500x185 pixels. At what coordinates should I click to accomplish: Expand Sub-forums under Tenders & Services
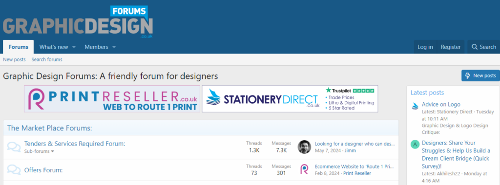coord(39,151)
